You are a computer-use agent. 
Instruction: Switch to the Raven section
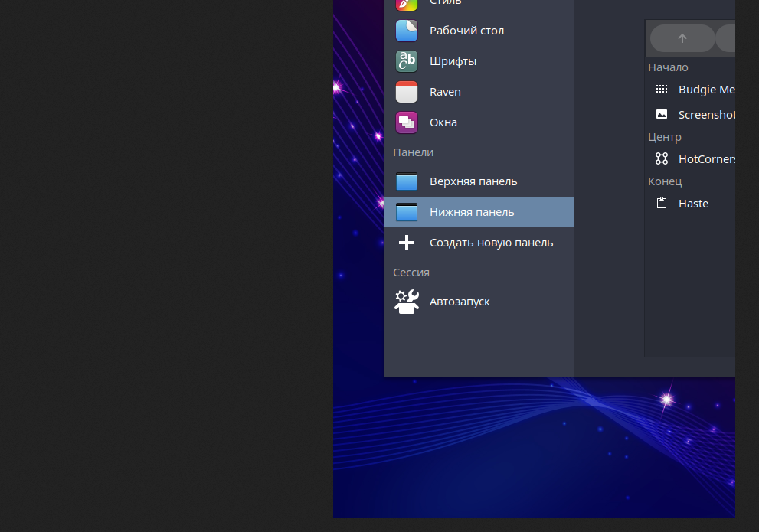point(479,92)
